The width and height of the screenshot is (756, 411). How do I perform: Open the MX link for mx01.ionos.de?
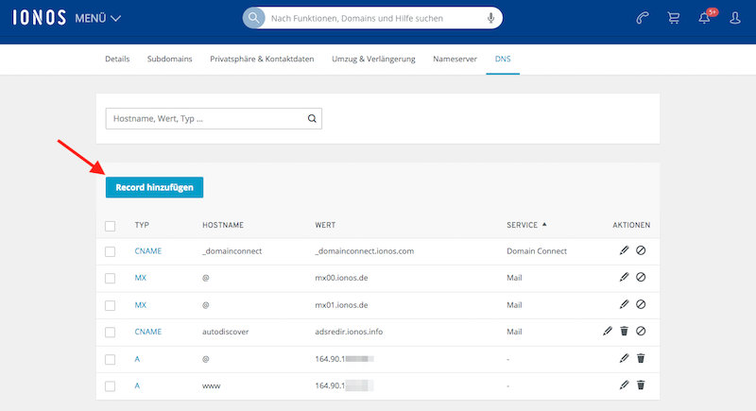(x=140, y=305)
